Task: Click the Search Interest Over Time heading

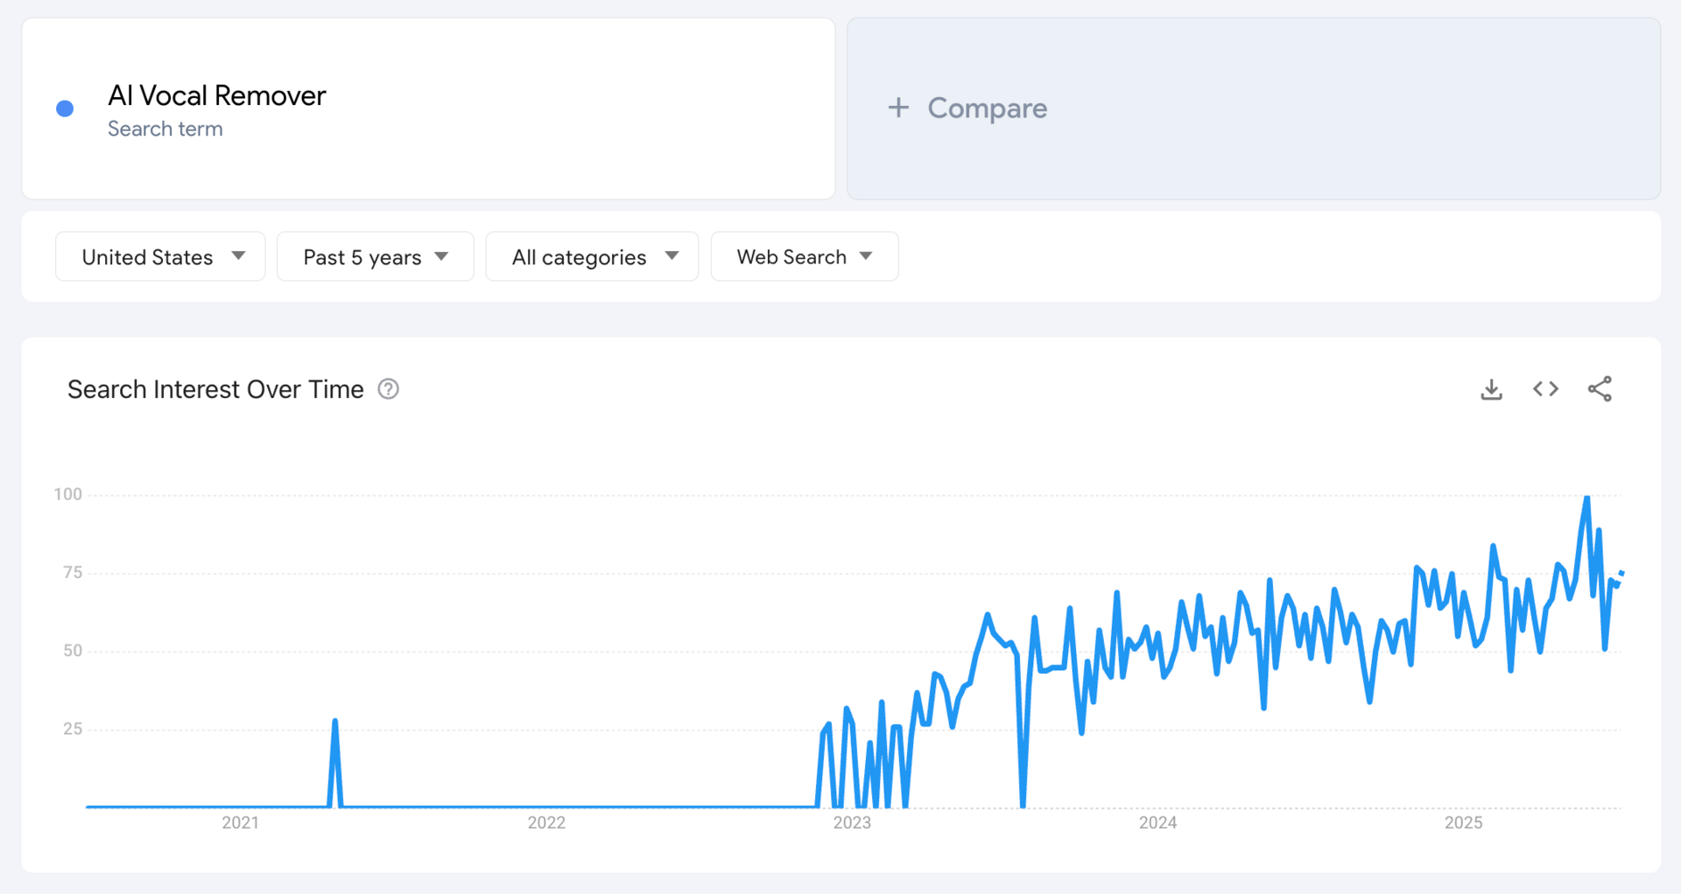Action: (215, 389)
